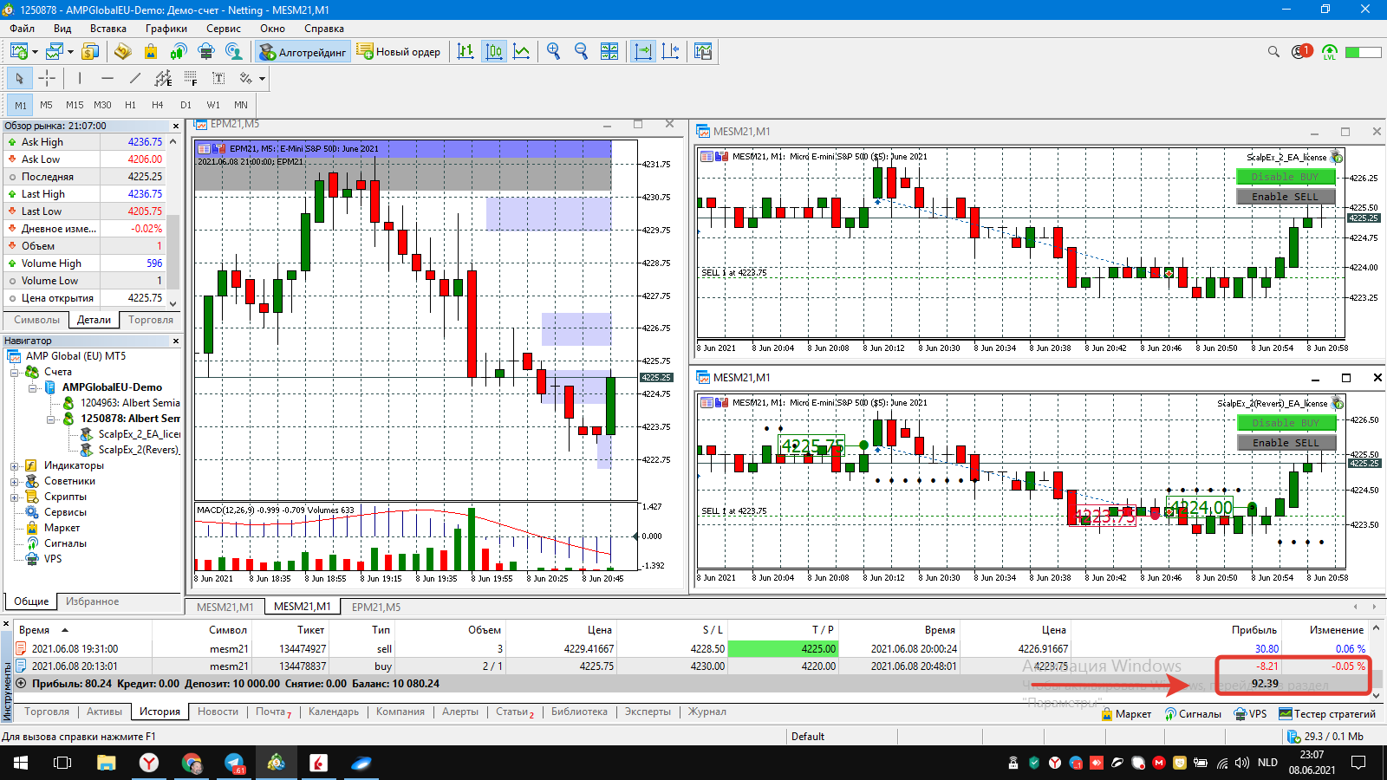Viewport: 1387px width, 780px height.
Task: Select the H1 timeframe
Action: (130, 105)
